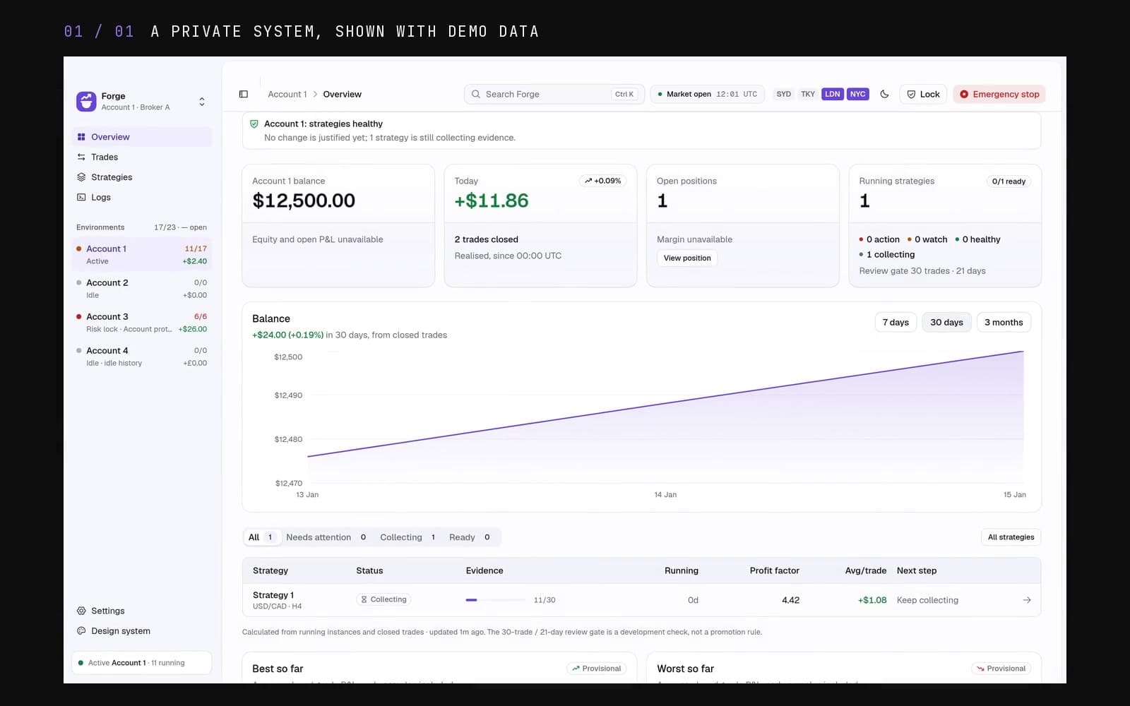The width and height of the screenshot is (1130, 706).
Task: Click the Strategies layers icon
Action: point(81,177)
